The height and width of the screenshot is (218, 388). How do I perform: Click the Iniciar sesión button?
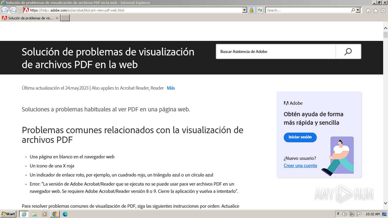pyautogui.click(x=300, y=137)
